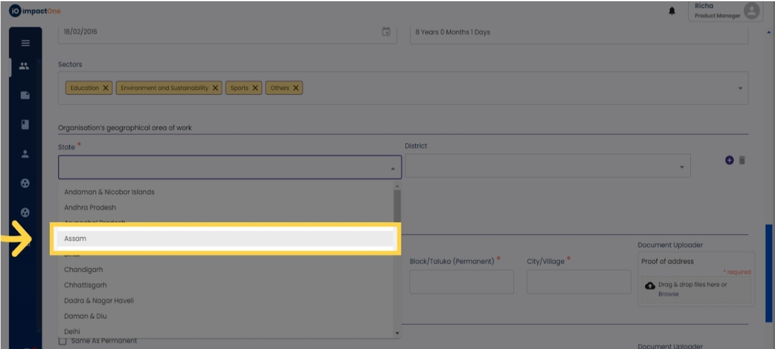Screen dimensions: 775x349
Task: Open Richa's user profile menu
Action: [725, 11]
